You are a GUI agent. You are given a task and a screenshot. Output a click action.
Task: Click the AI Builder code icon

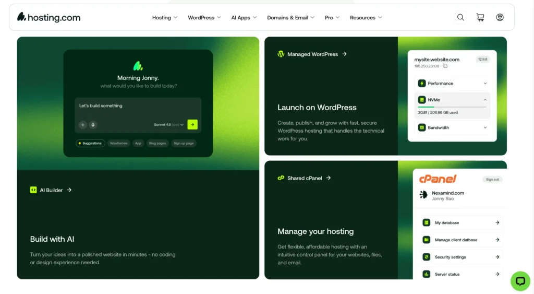[33, 190]
